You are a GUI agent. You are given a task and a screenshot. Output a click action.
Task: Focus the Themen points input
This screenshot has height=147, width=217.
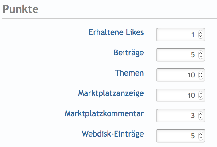(177, 75)
